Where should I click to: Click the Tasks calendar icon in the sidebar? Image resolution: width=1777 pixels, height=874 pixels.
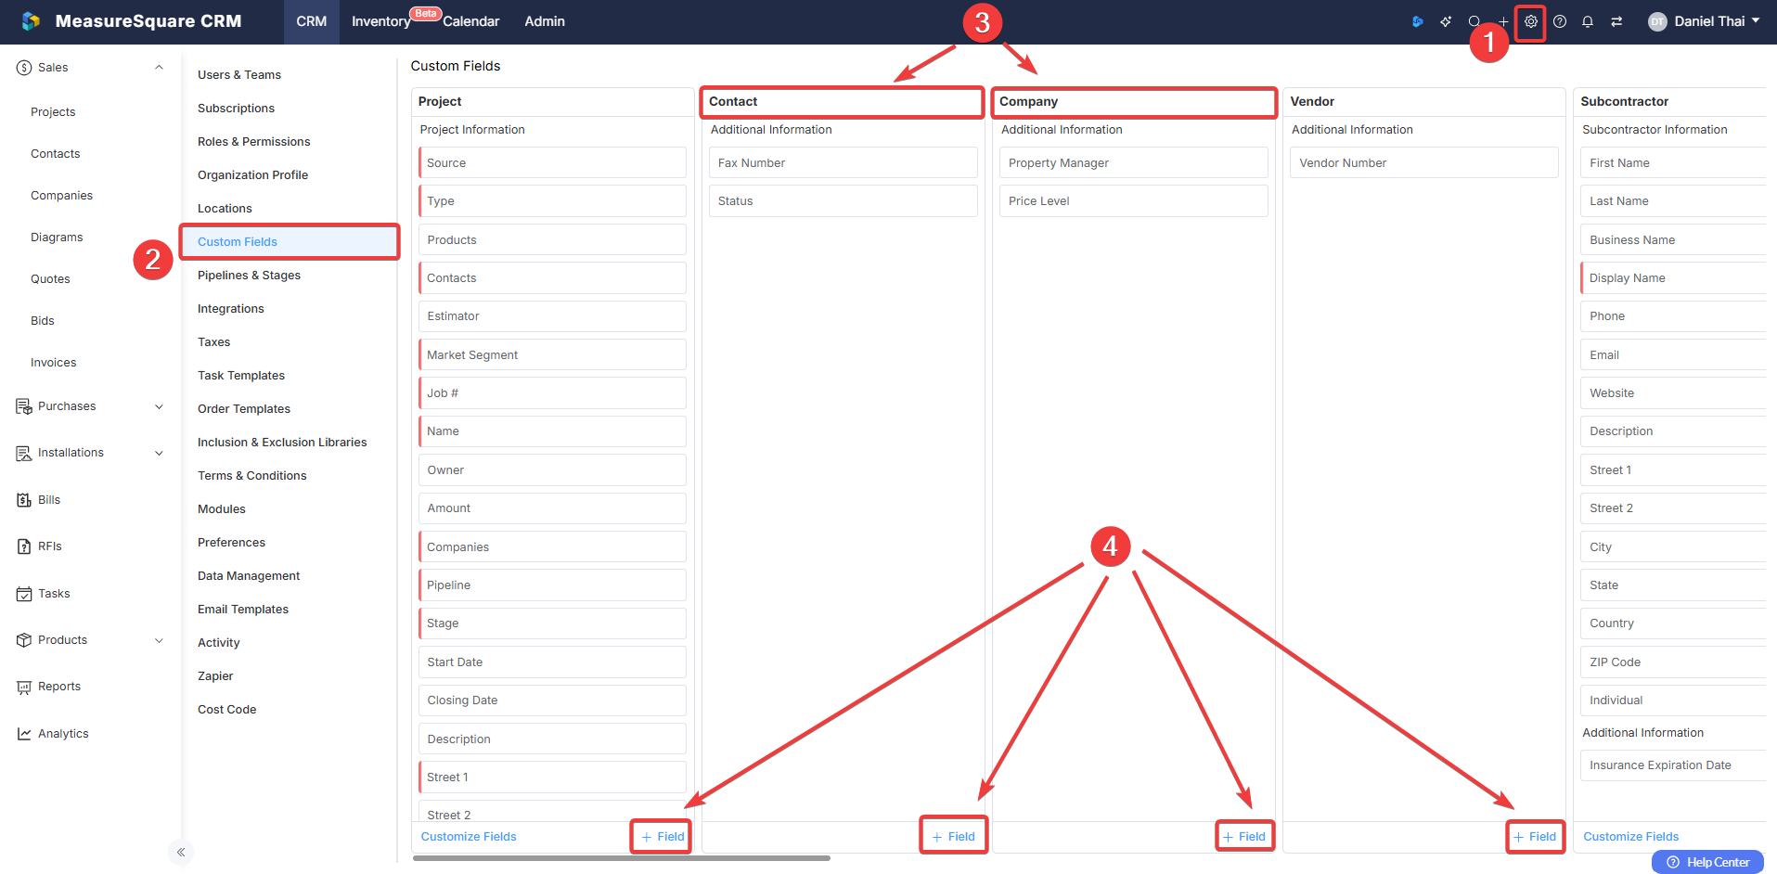click(x=24, y=594)
